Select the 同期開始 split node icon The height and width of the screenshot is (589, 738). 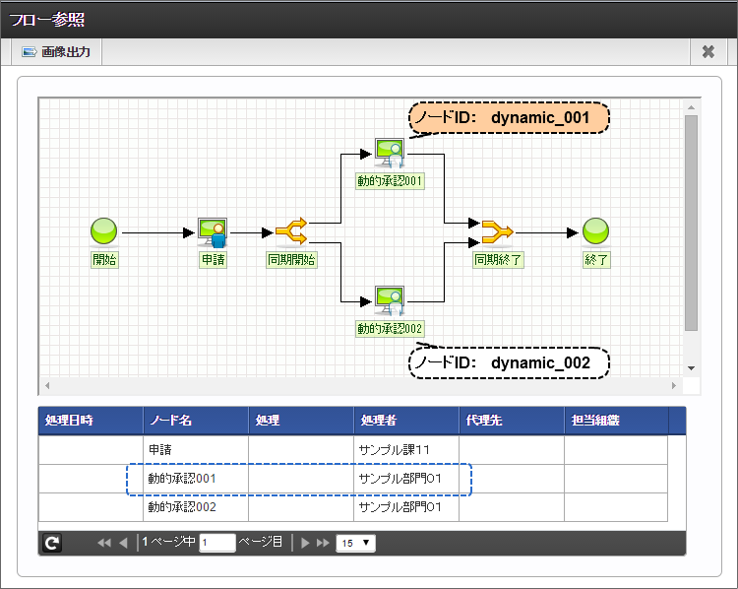pyautogui.click(x=291, y=230)
